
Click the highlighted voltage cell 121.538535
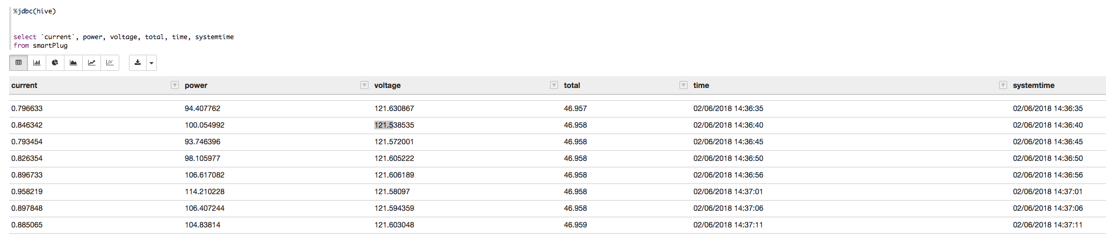[394, 125]
